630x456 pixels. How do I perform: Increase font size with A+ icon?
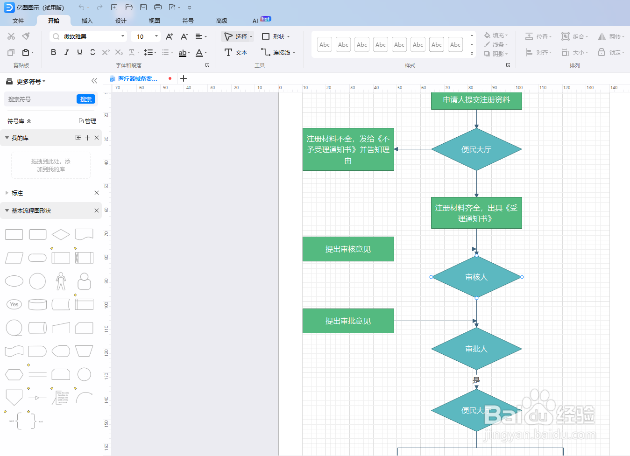coord(170,36)
